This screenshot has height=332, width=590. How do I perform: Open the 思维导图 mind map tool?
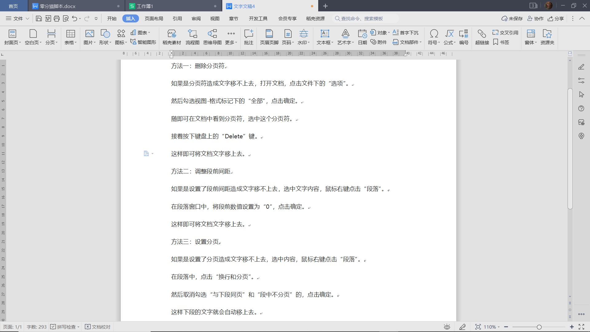[x=212, y=37]
